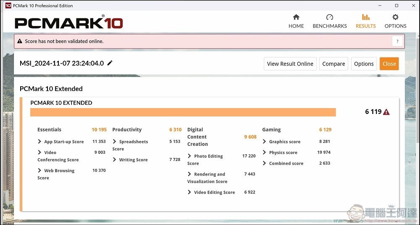The height and width of the screenshot is (225, 420).
Task: Click the Essentials heading
Action: point(49,129)
